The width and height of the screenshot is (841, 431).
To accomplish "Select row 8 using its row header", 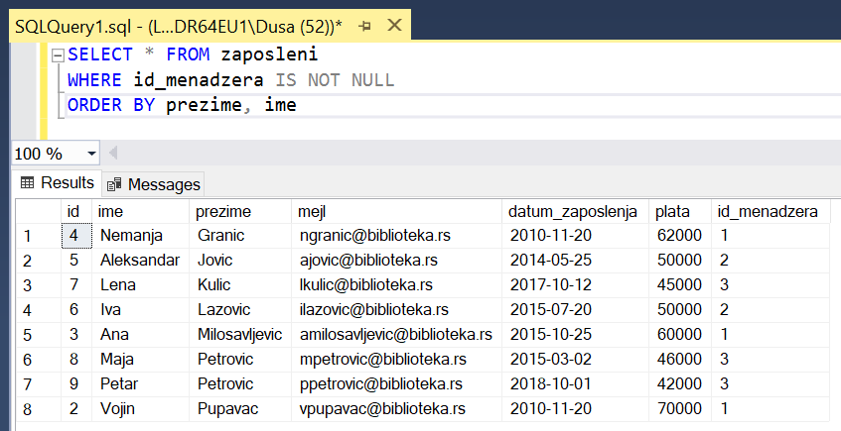I will (30, 409).
